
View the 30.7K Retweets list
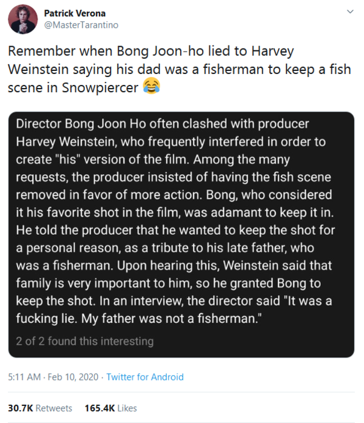pos(39,408)
